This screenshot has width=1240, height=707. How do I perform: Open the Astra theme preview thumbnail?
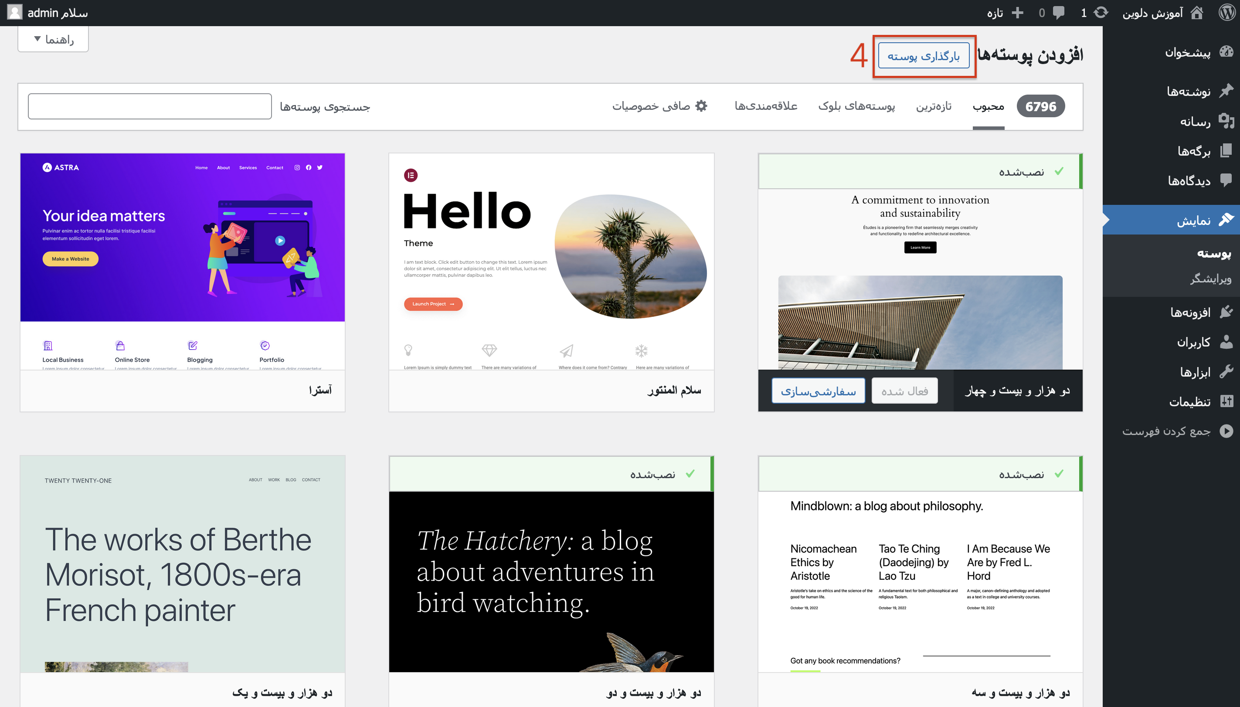pyautogui.click(x=183, y=262)
